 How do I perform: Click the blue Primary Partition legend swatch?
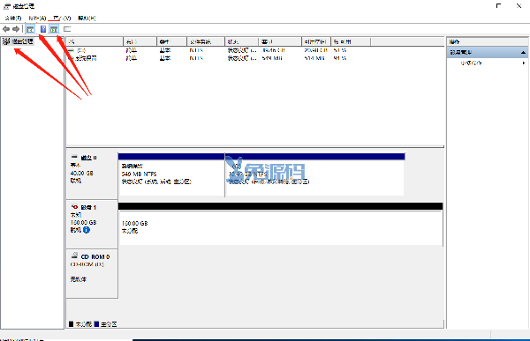pos(96,324)
